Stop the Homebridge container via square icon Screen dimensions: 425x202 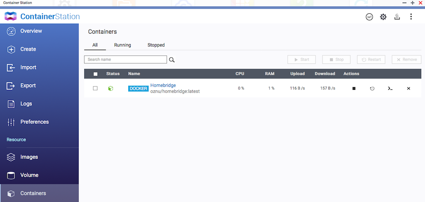click(354, 89)
